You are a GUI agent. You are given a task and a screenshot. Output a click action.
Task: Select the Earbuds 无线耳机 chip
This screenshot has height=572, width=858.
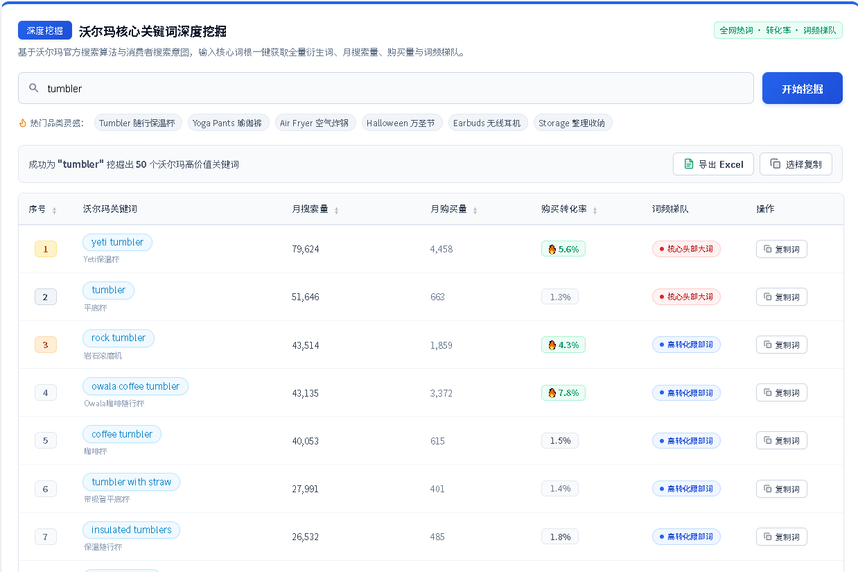point(487,123)
